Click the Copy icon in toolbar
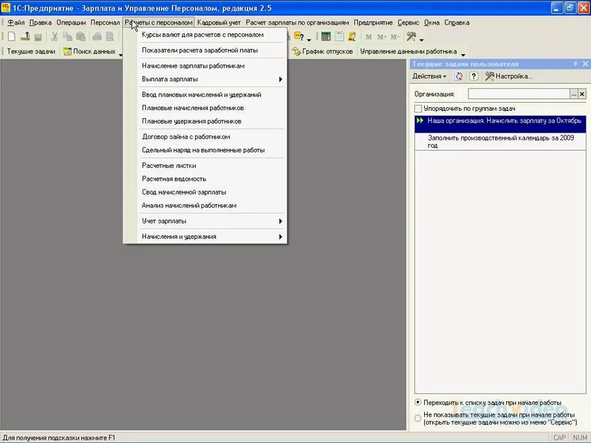 point(68,36)
